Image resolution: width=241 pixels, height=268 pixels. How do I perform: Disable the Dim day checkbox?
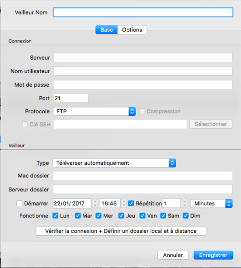pos(186,215)
